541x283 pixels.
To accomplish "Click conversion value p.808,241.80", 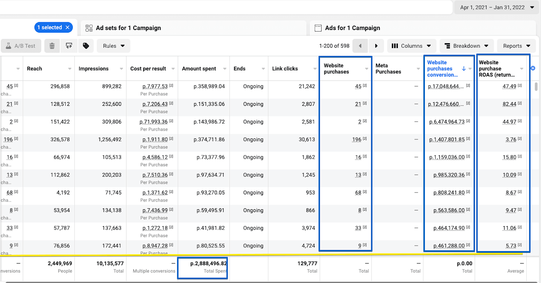I will coord(449,193).
